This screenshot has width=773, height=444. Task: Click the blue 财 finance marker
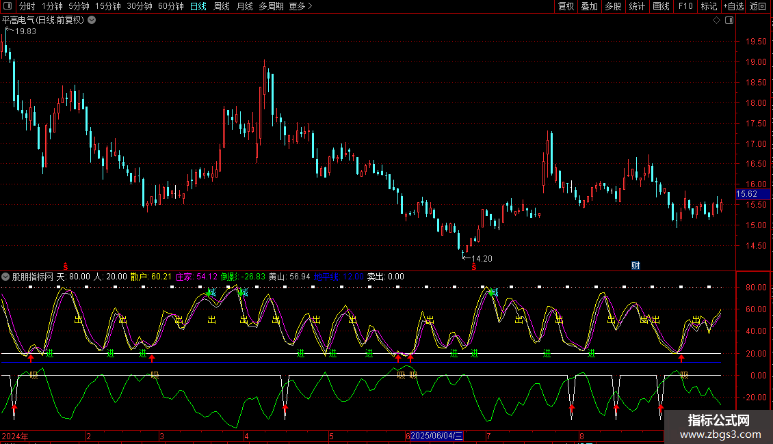pos(636,265)
